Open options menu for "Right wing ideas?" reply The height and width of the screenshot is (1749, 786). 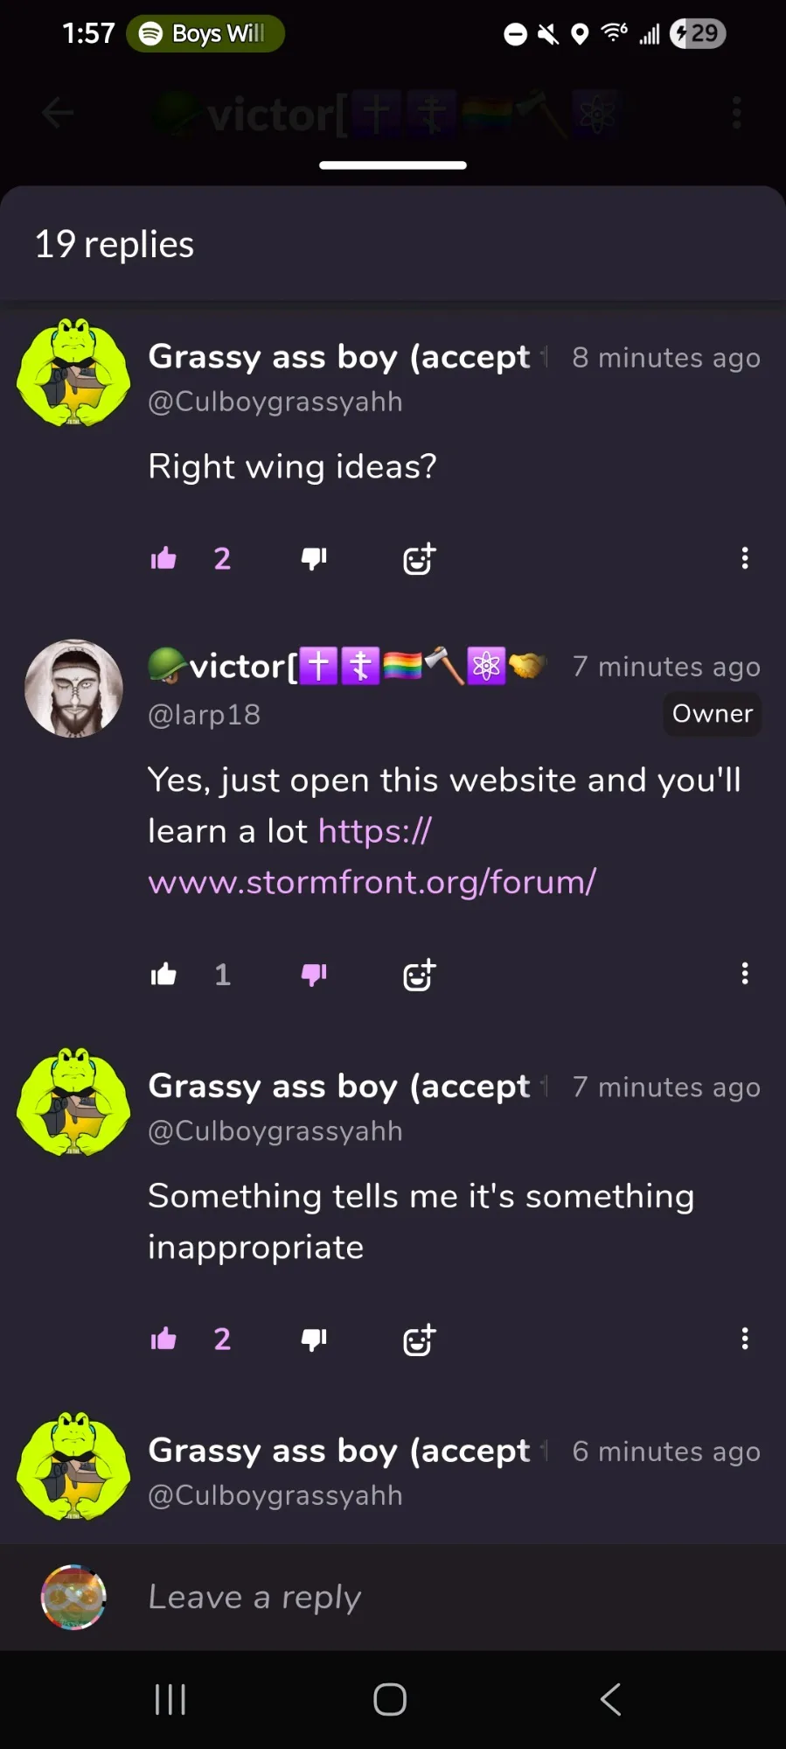[745, 558]
